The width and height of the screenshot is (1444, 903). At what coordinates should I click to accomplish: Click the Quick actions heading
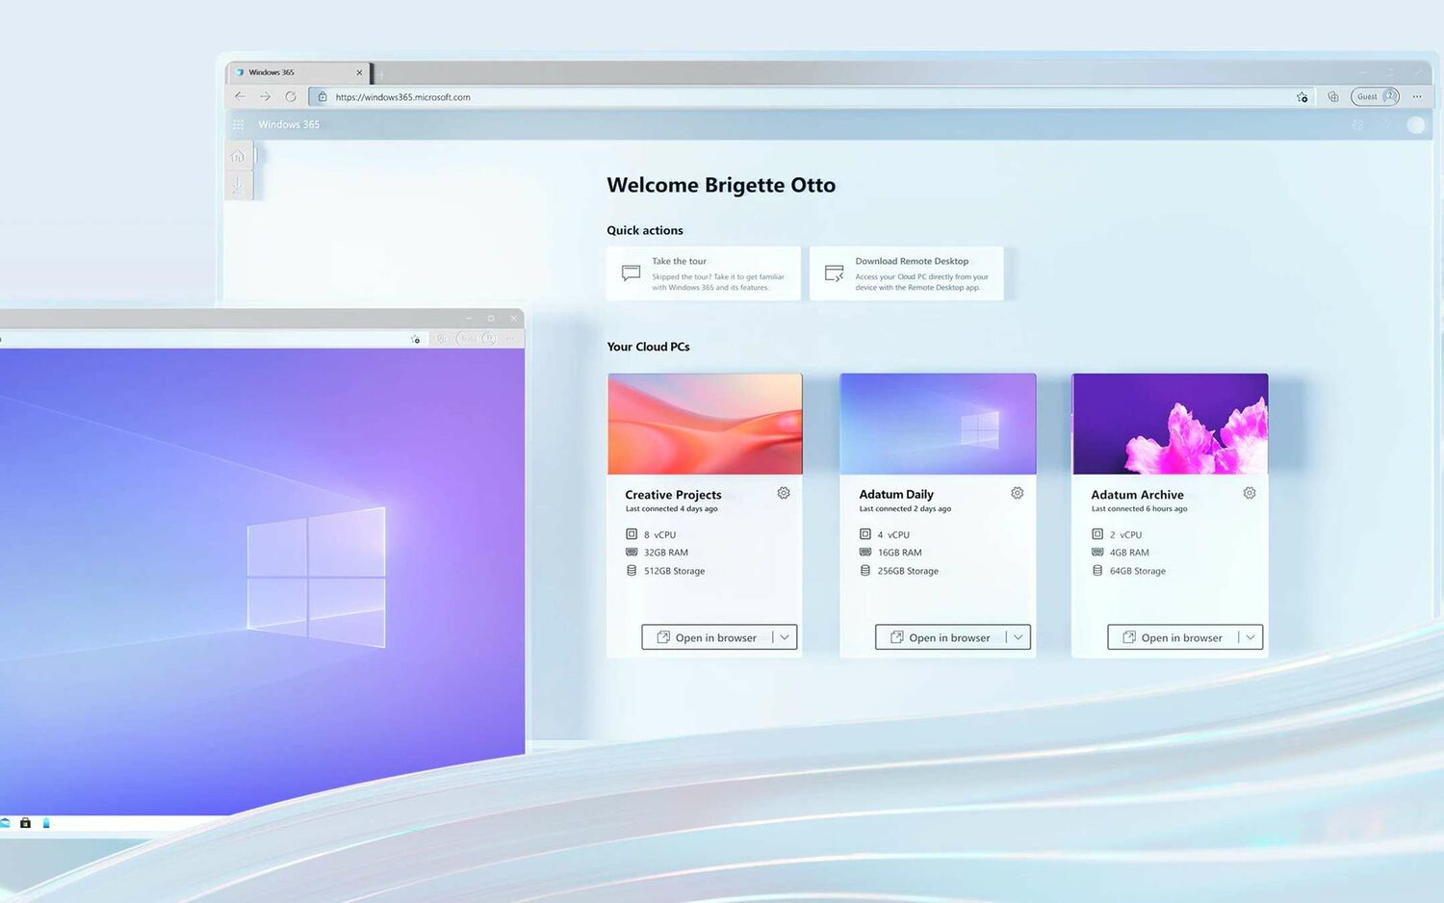click(x=645, y=230)
